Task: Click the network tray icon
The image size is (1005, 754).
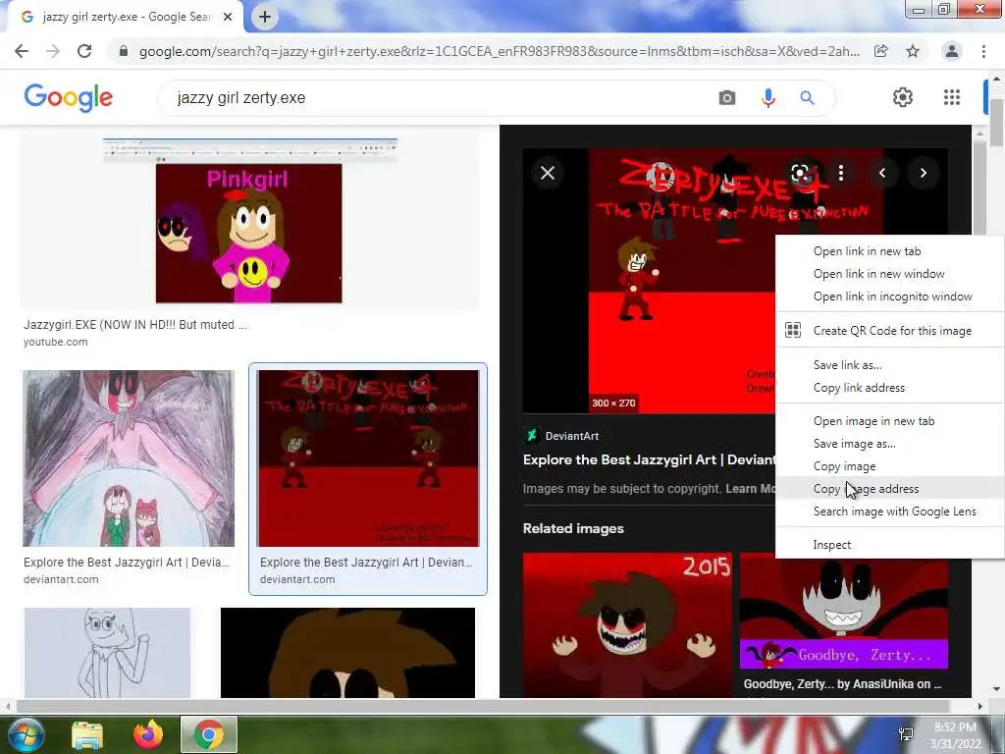Action: click(x=906, y=734)
